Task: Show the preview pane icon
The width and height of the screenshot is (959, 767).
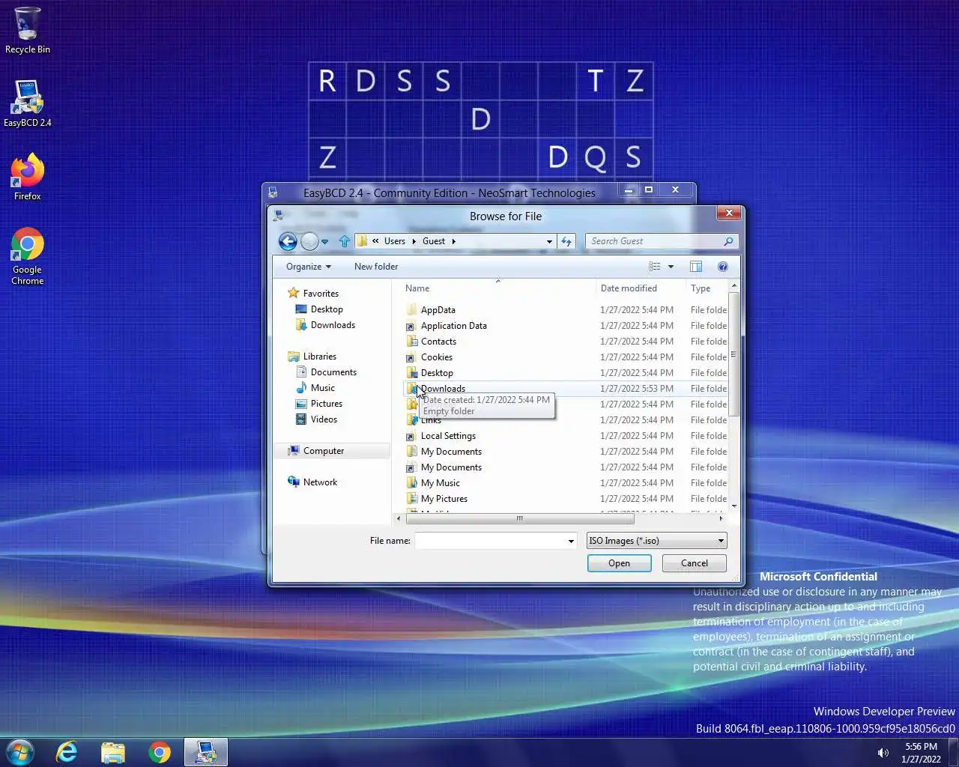Action: [696, 267]
